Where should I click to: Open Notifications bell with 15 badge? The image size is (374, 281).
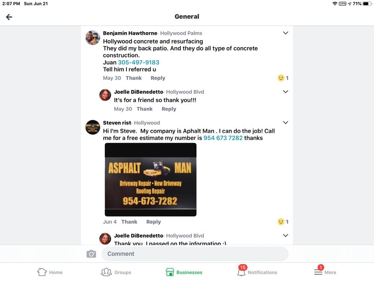point(241,271)
